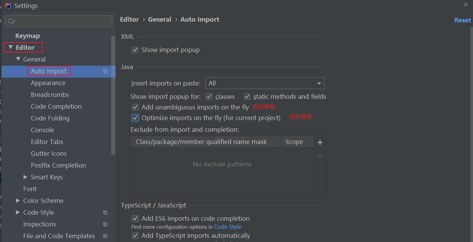Click the search magnifier icon in settings search
This screenshot has width=473, height=242.
11,21
